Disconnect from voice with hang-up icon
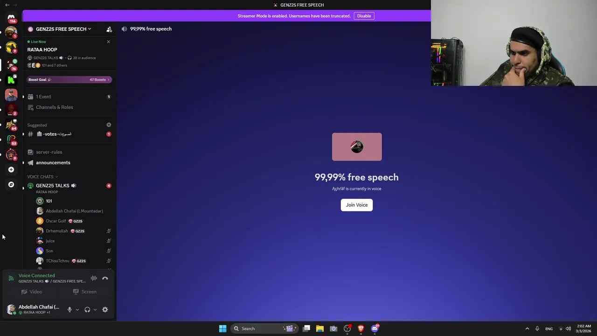597x336 pixels. [105, 278]
